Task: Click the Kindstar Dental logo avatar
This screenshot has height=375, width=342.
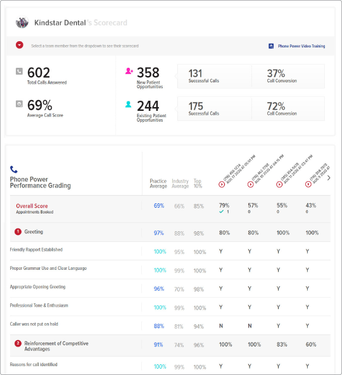Action: [x=22, y=22]
